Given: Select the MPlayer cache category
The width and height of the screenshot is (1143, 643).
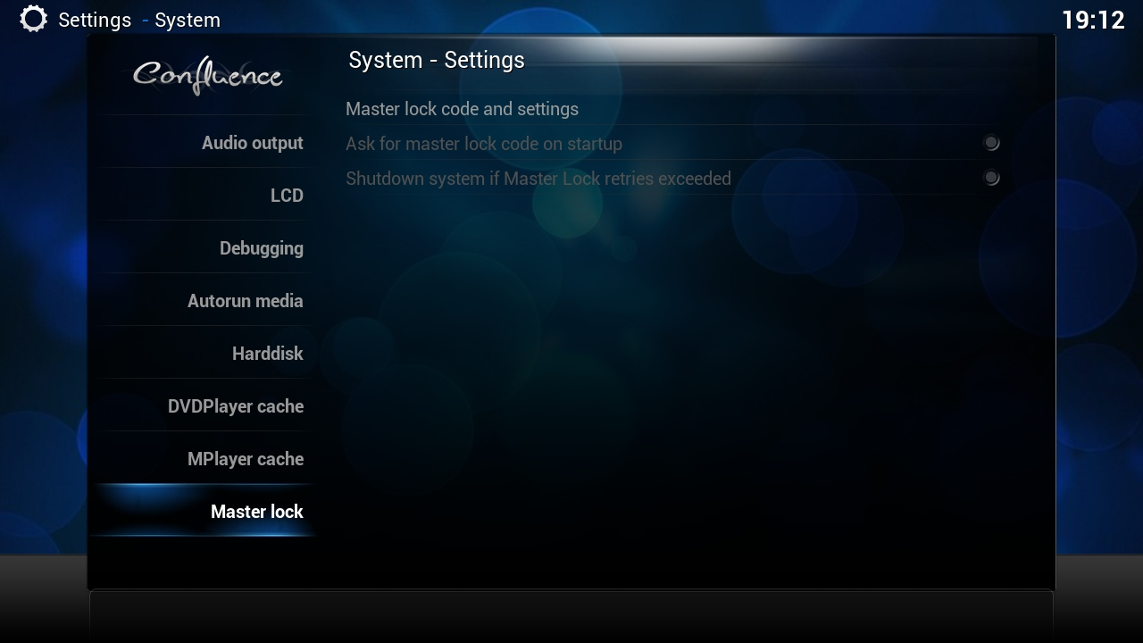Looking at the screenshot, I should [x=204, y=459].
